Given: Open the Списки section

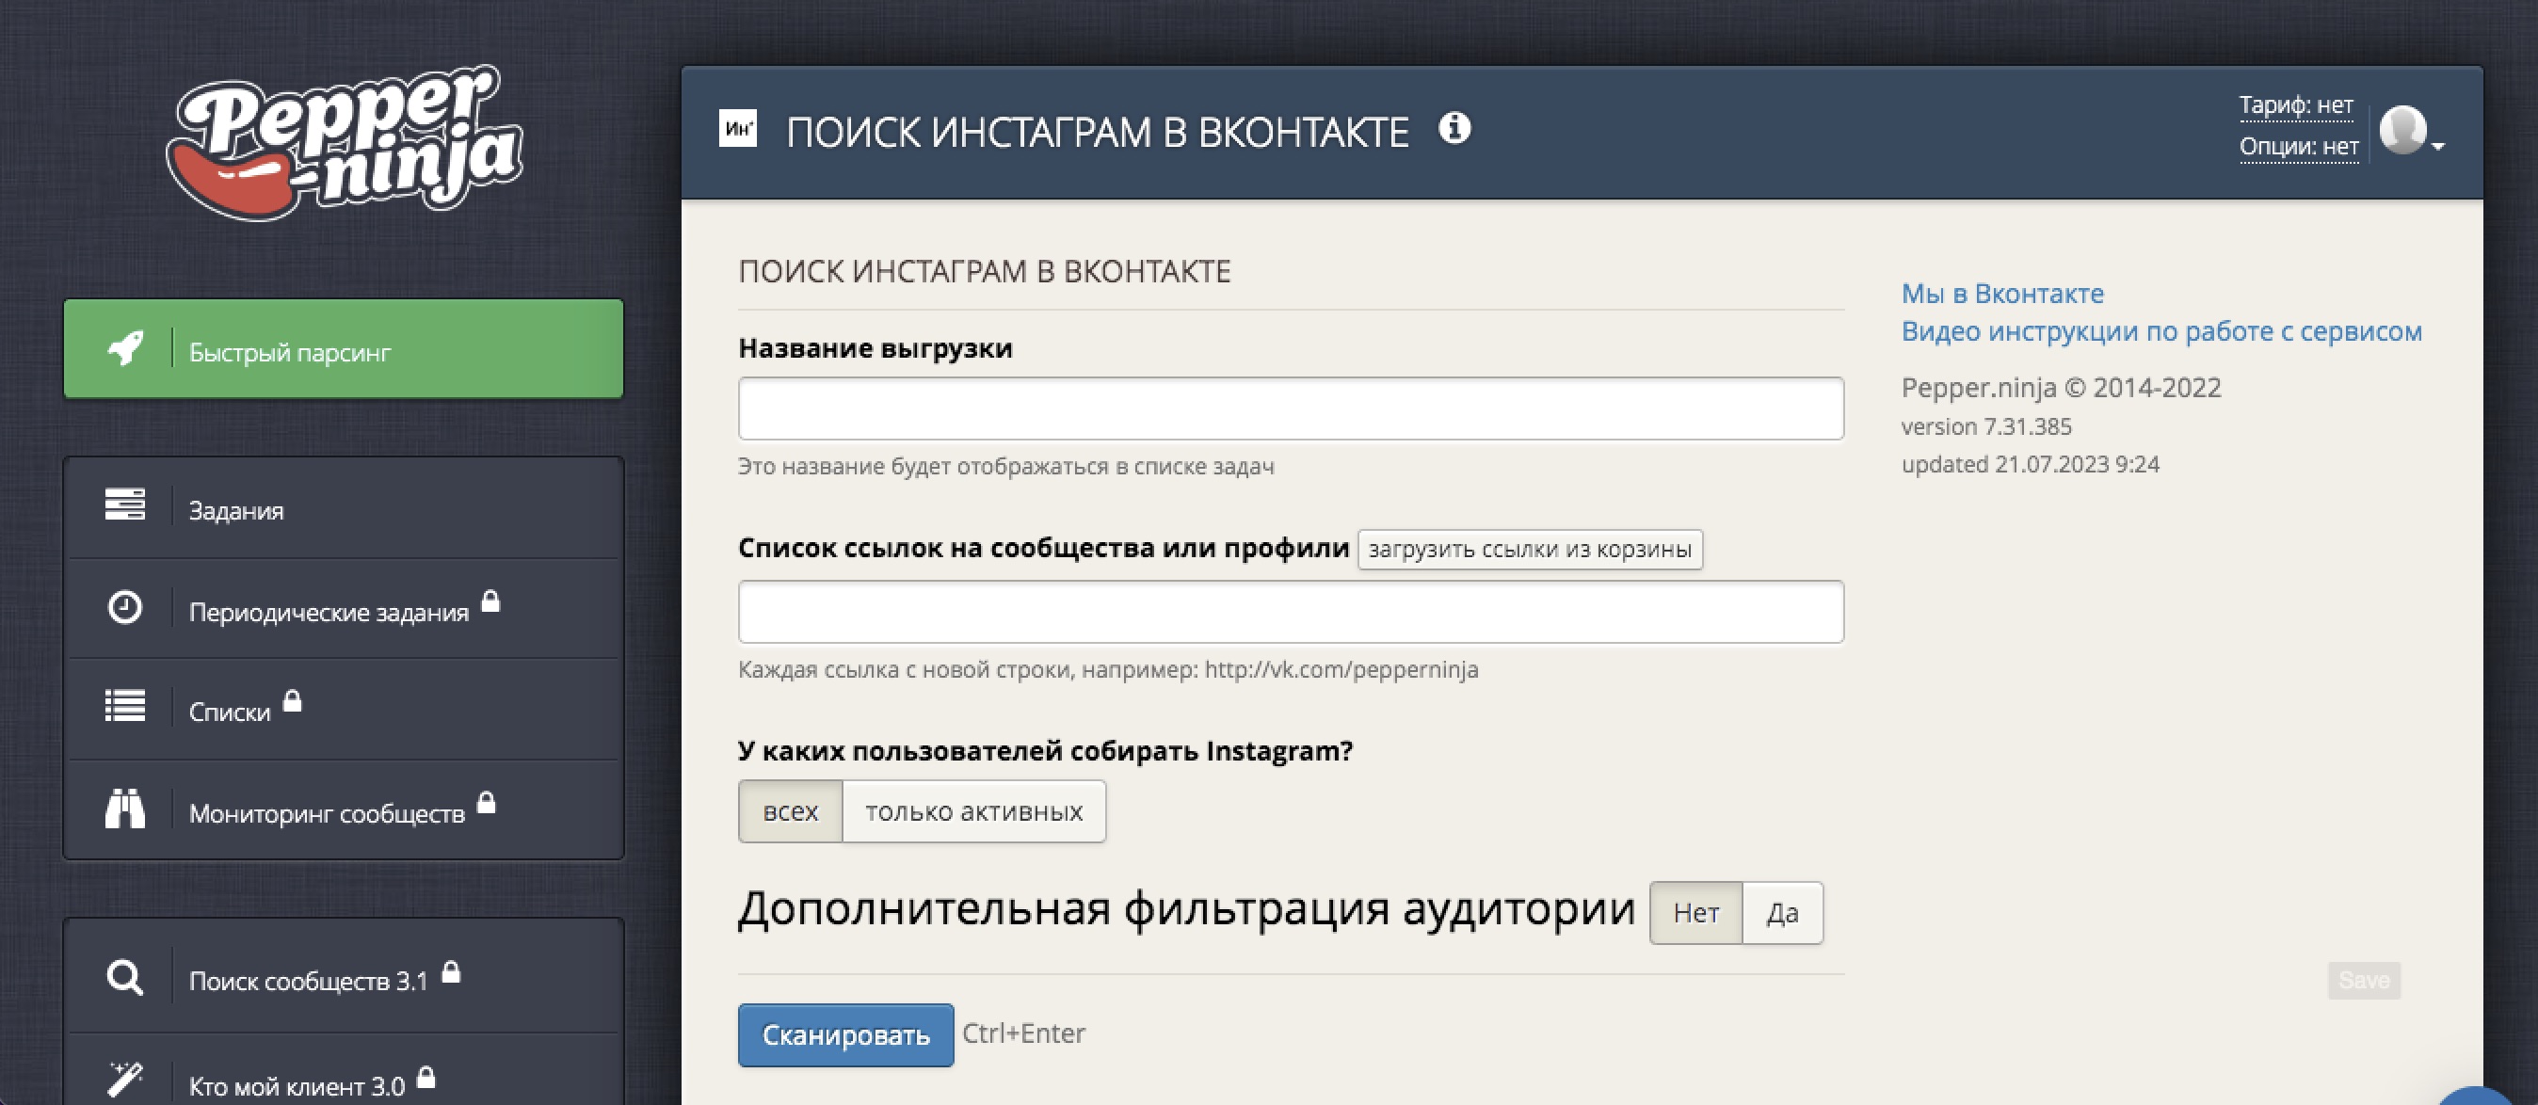Looking at the screenshot, I should point(344,709).
